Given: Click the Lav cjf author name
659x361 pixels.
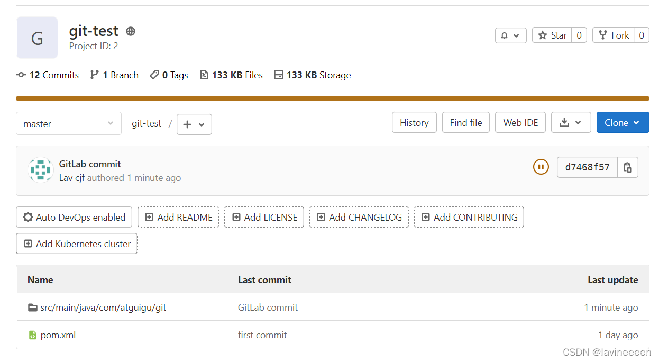Looking at the screenshot, I should pyautogui.click(x=72, y=178).
